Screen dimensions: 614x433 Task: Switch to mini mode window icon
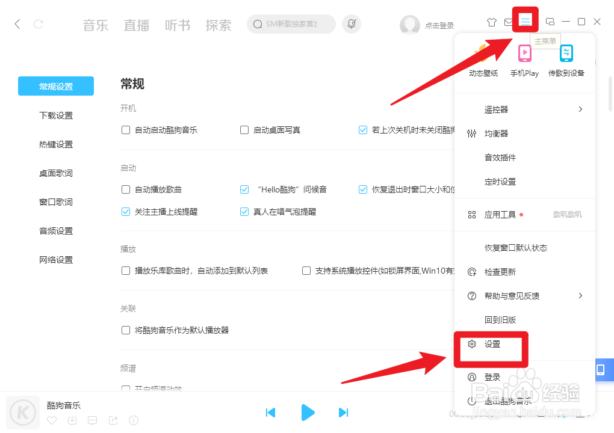tap(550, 22)
